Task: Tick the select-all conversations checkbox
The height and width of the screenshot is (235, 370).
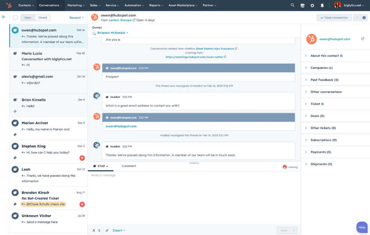Action: pos(15,18)
